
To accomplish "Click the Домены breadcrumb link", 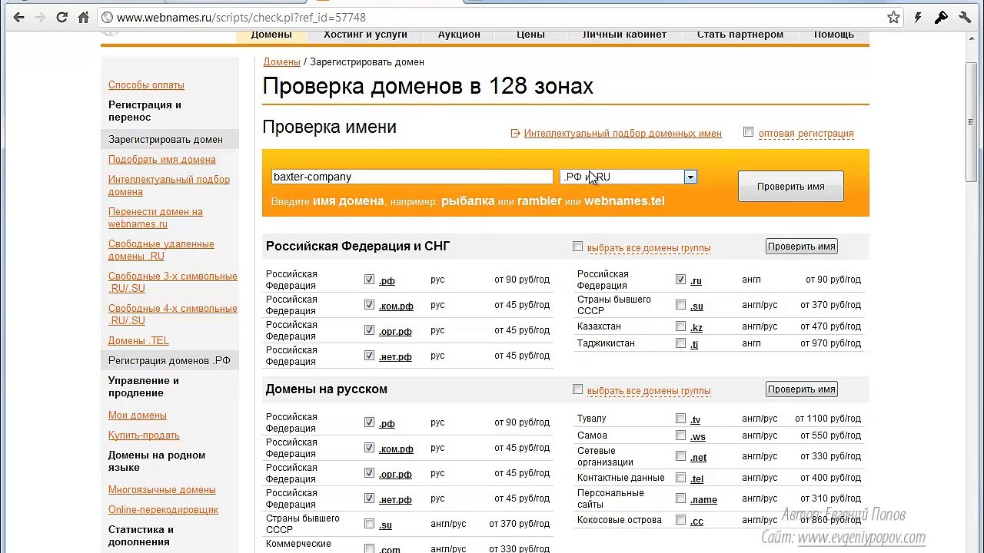I will [281, 62].
